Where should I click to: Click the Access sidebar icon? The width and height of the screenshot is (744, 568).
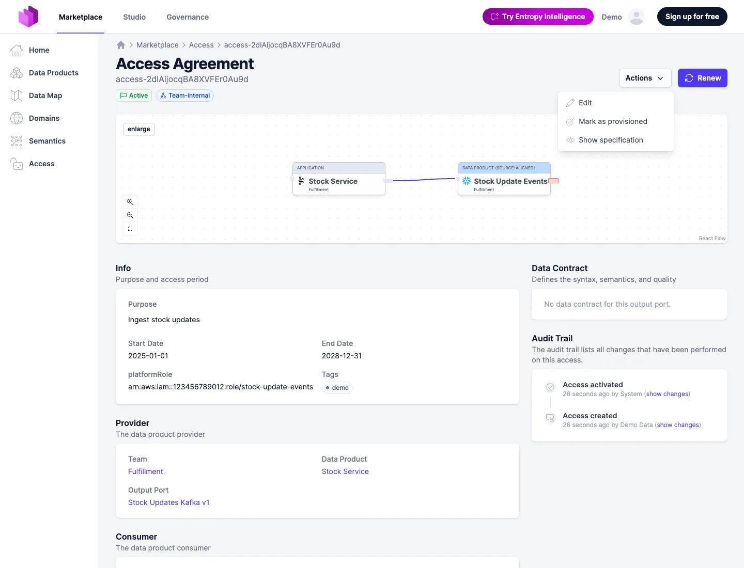coord(17,164)
